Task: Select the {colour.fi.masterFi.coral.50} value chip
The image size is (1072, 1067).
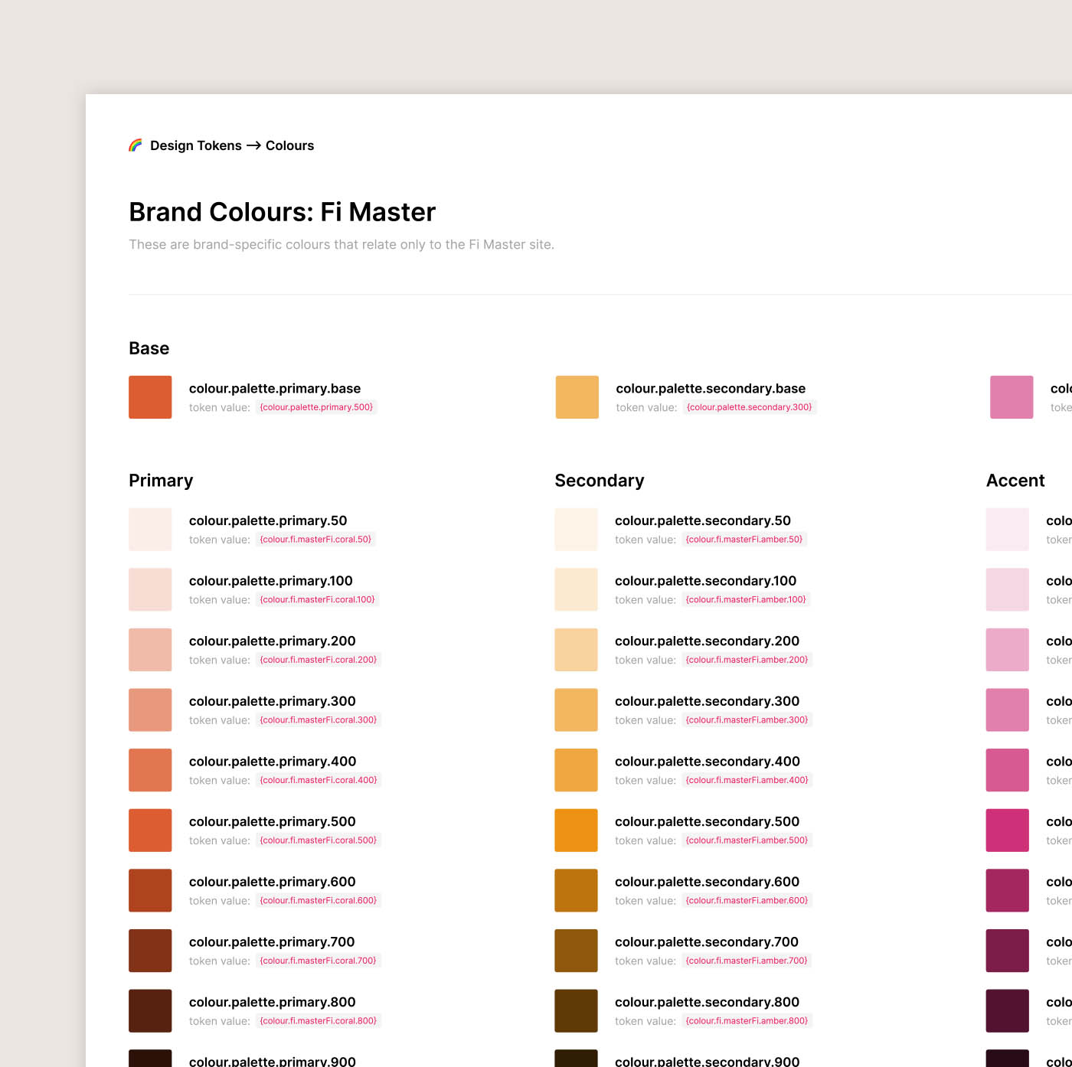Action: [x=315, y=540]
